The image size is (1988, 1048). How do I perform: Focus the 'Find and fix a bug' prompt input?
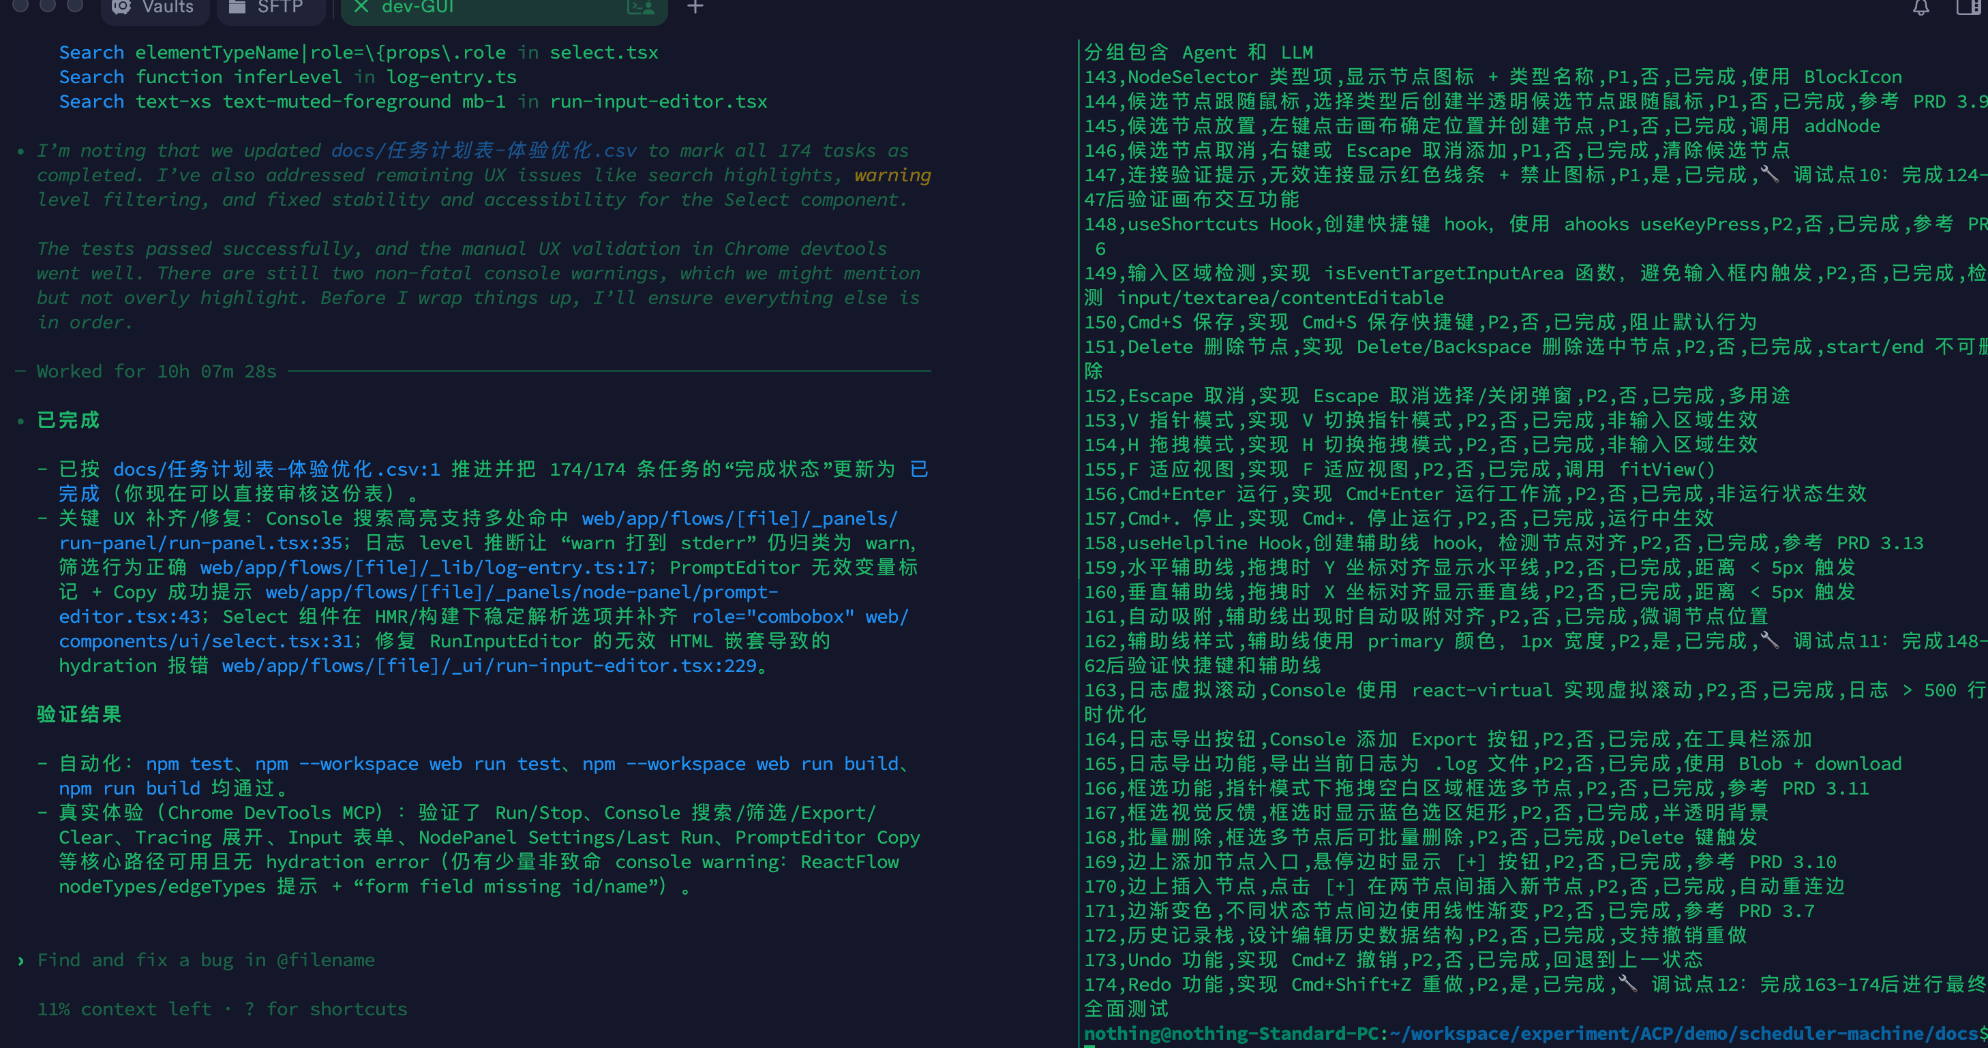tap(206, 960)
